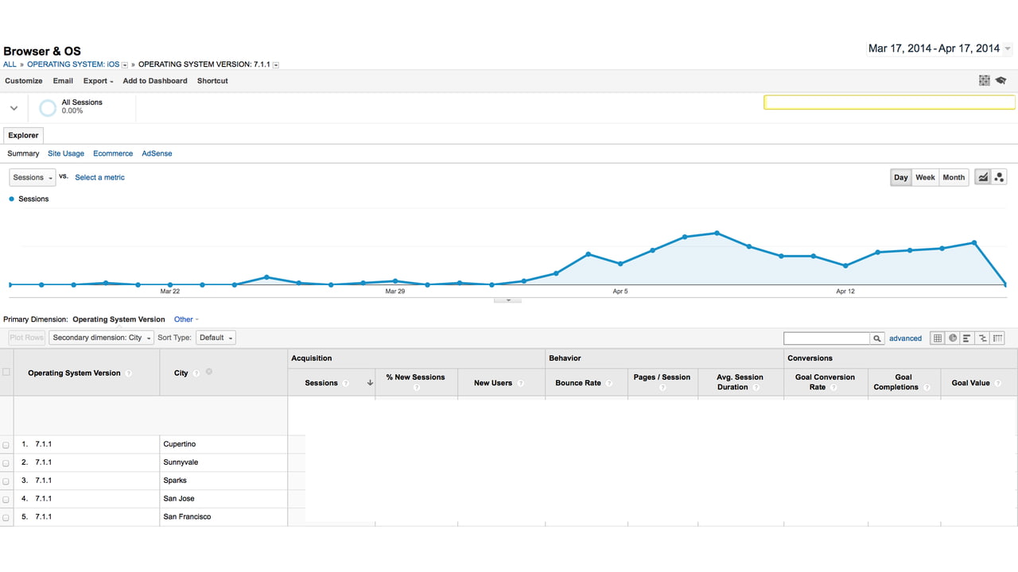
Task: Click the table search input field
Action: pos(827,338)
